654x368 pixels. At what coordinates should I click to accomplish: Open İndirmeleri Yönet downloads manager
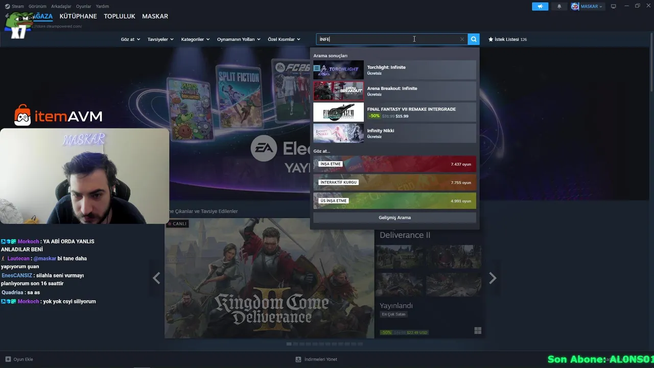point(316,359)
